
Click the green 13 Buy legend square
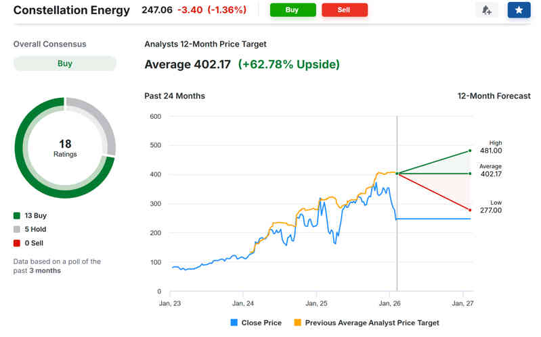[x=17, y=215]
